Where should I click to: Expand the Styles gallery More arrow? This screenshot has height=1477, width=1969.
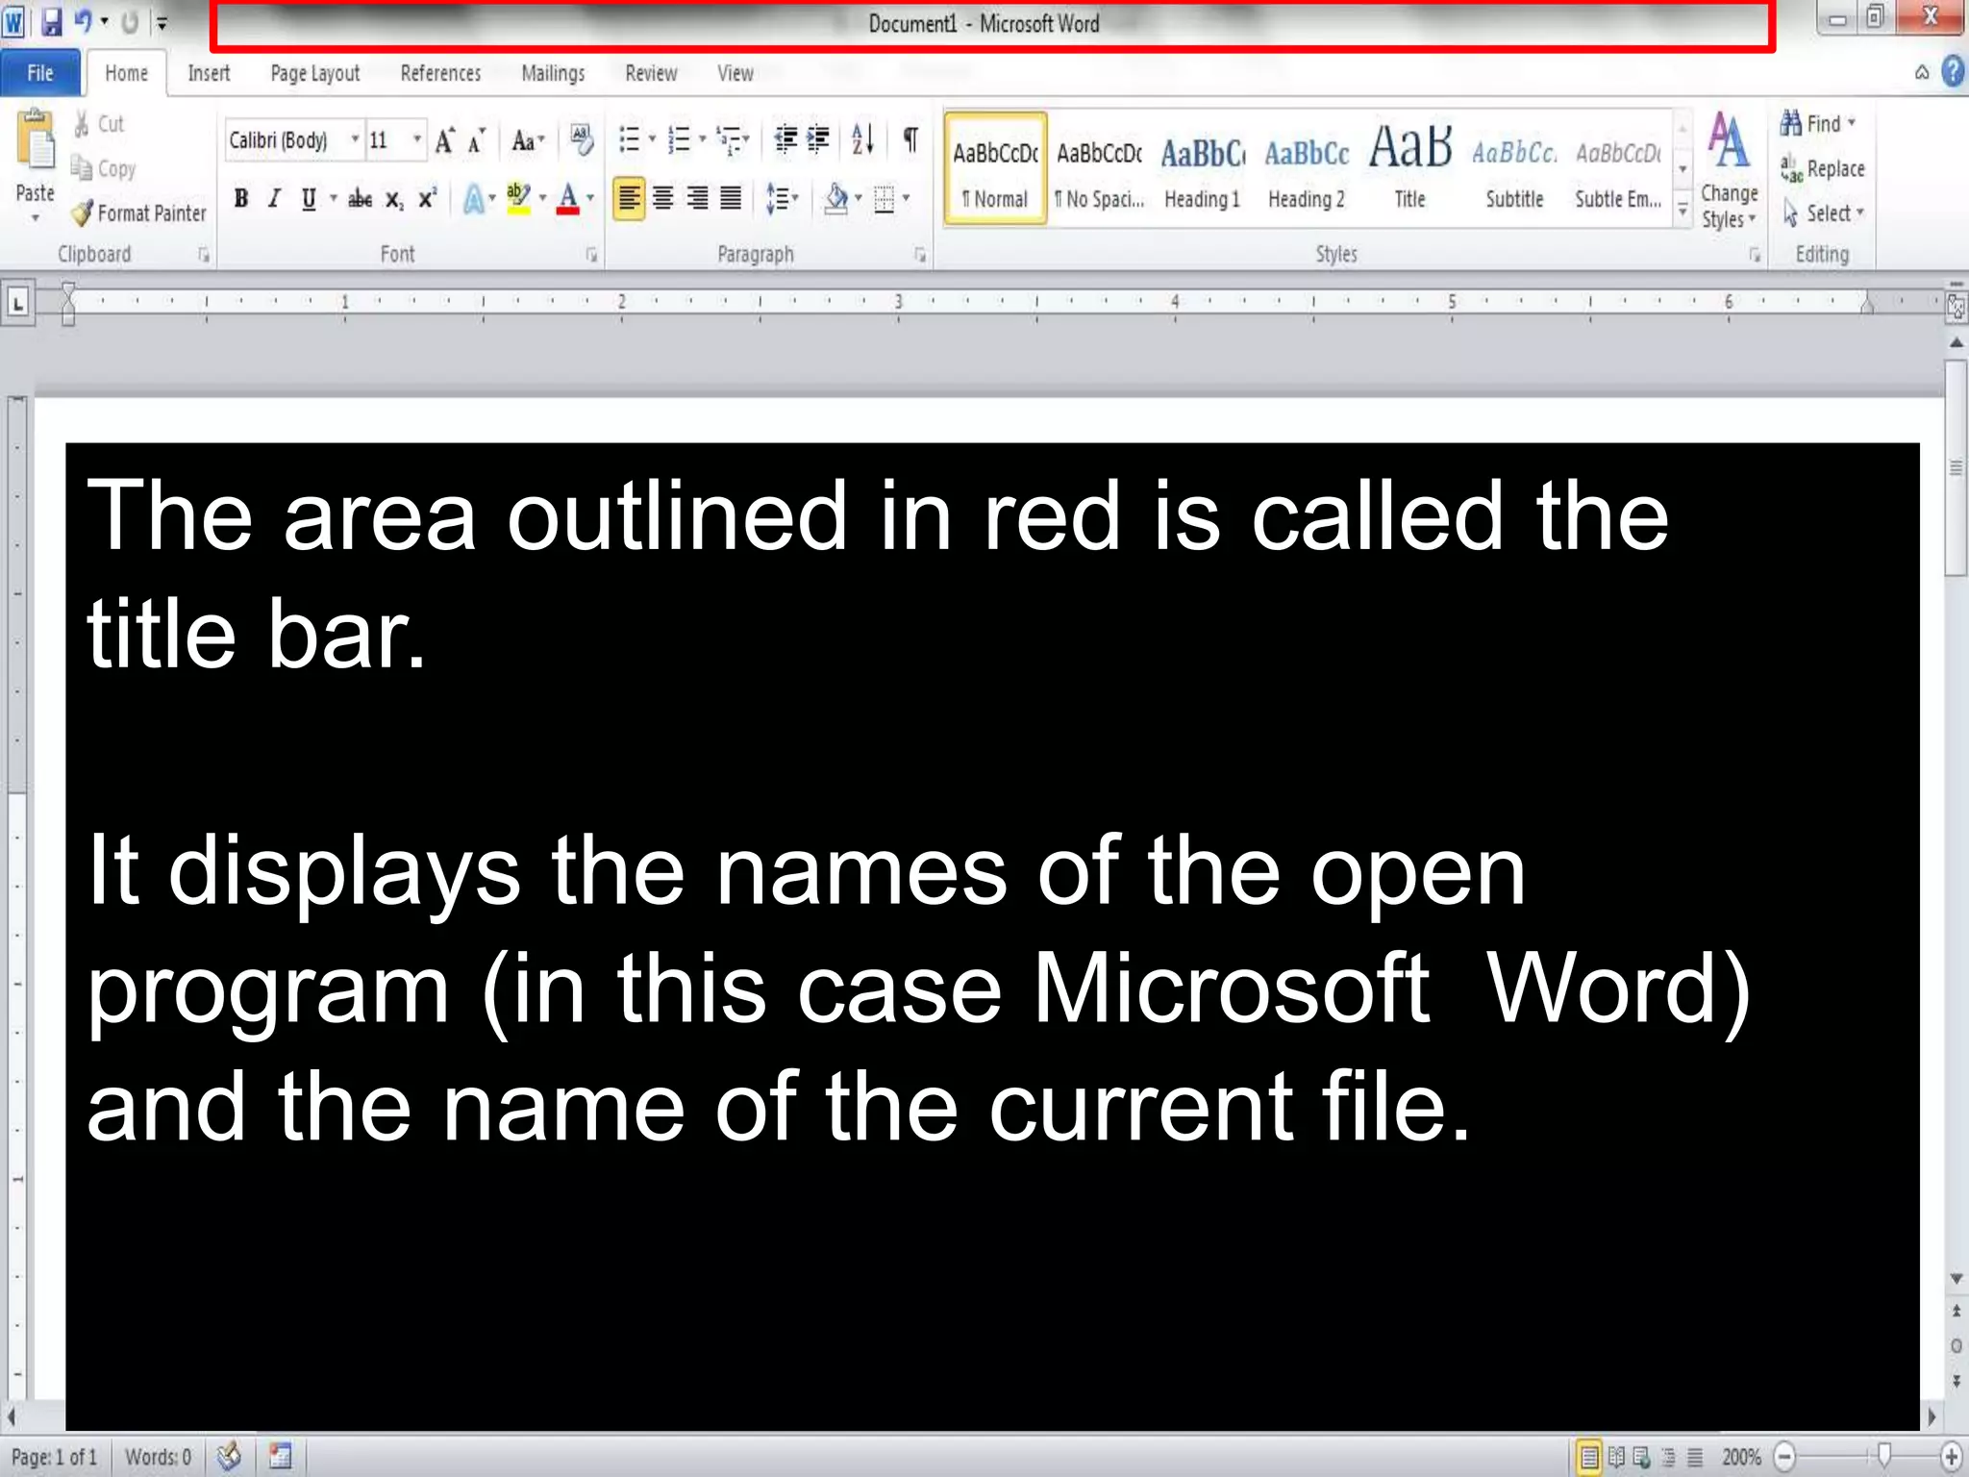(1682, 209)
